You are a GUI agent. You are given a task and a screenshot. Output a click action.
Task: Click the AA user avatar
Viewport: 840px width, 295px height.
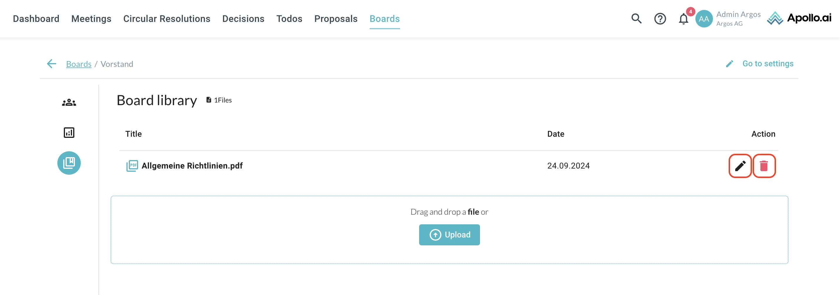(704, 19)
